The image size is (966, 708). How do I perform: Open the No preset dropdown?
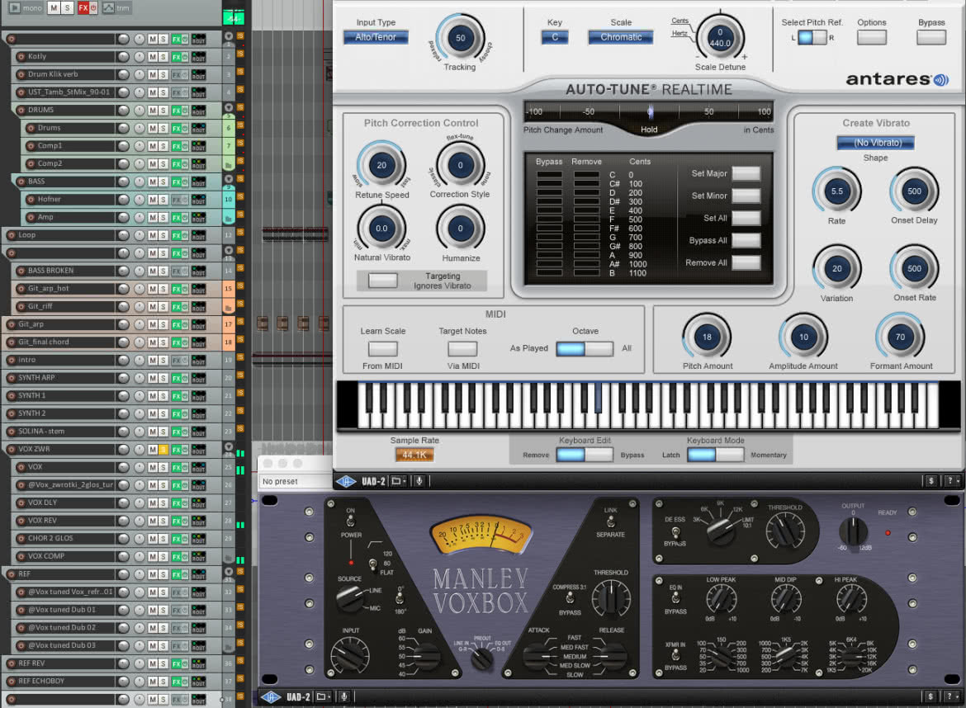[x=295, y=481]
